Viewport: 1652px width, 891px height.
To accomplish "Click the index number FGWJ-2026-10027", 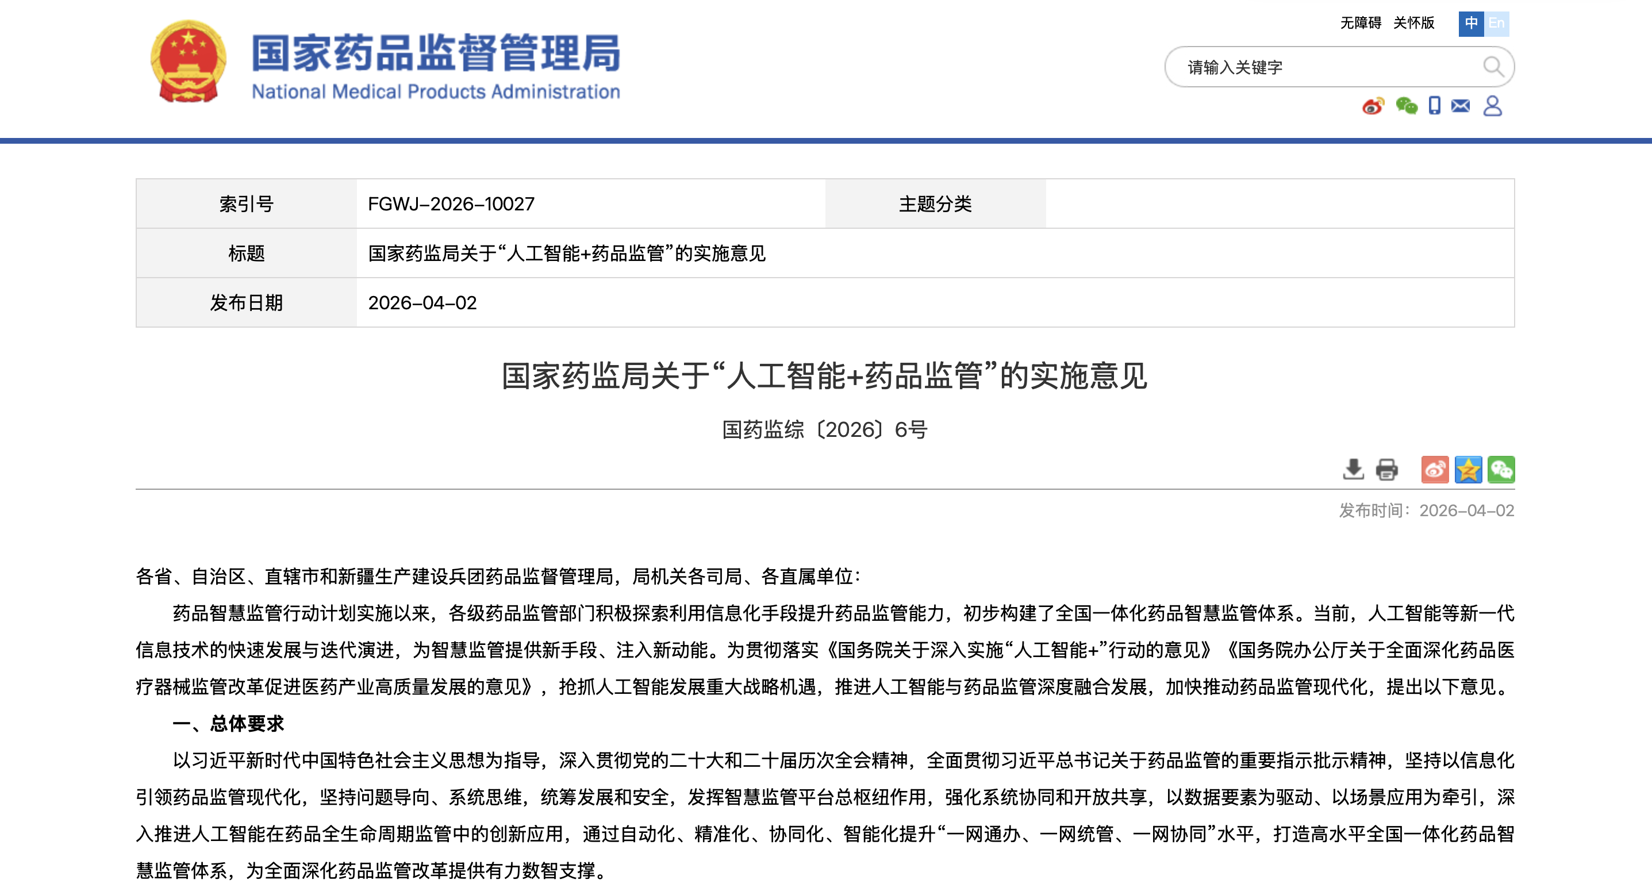I will point(451,204).
